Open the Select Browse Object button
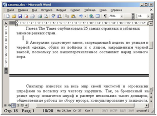The height and width of the screenshot is (116, 157). click(x=151, y=97)
